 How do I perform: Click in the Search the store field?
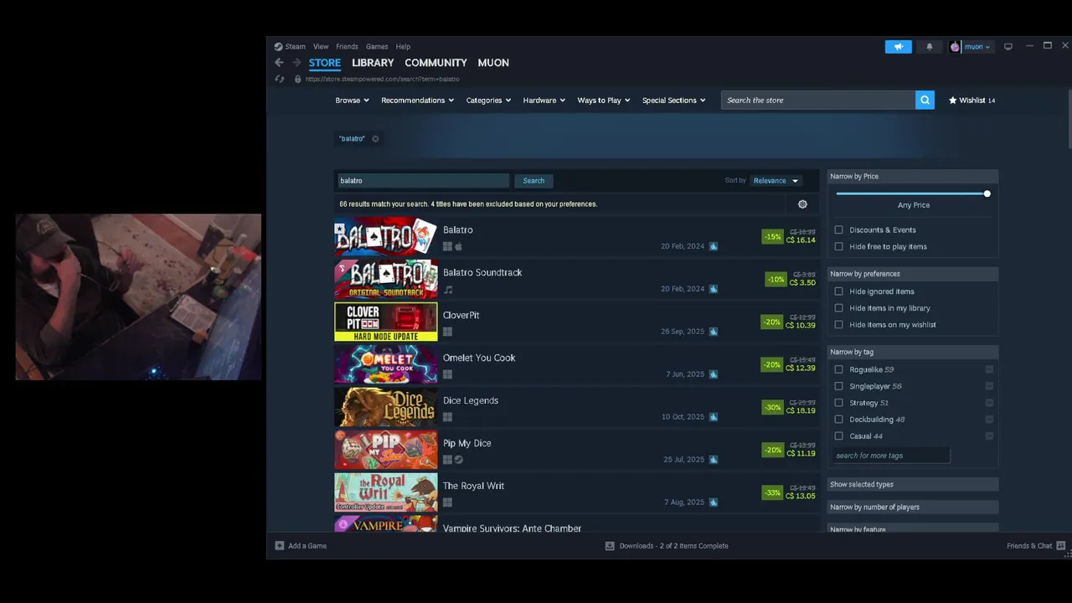[818, 100]
